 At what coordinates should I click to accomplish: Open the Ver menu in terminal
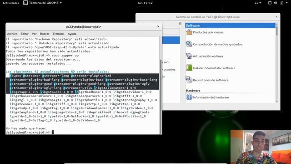click(x=34, y=34)
